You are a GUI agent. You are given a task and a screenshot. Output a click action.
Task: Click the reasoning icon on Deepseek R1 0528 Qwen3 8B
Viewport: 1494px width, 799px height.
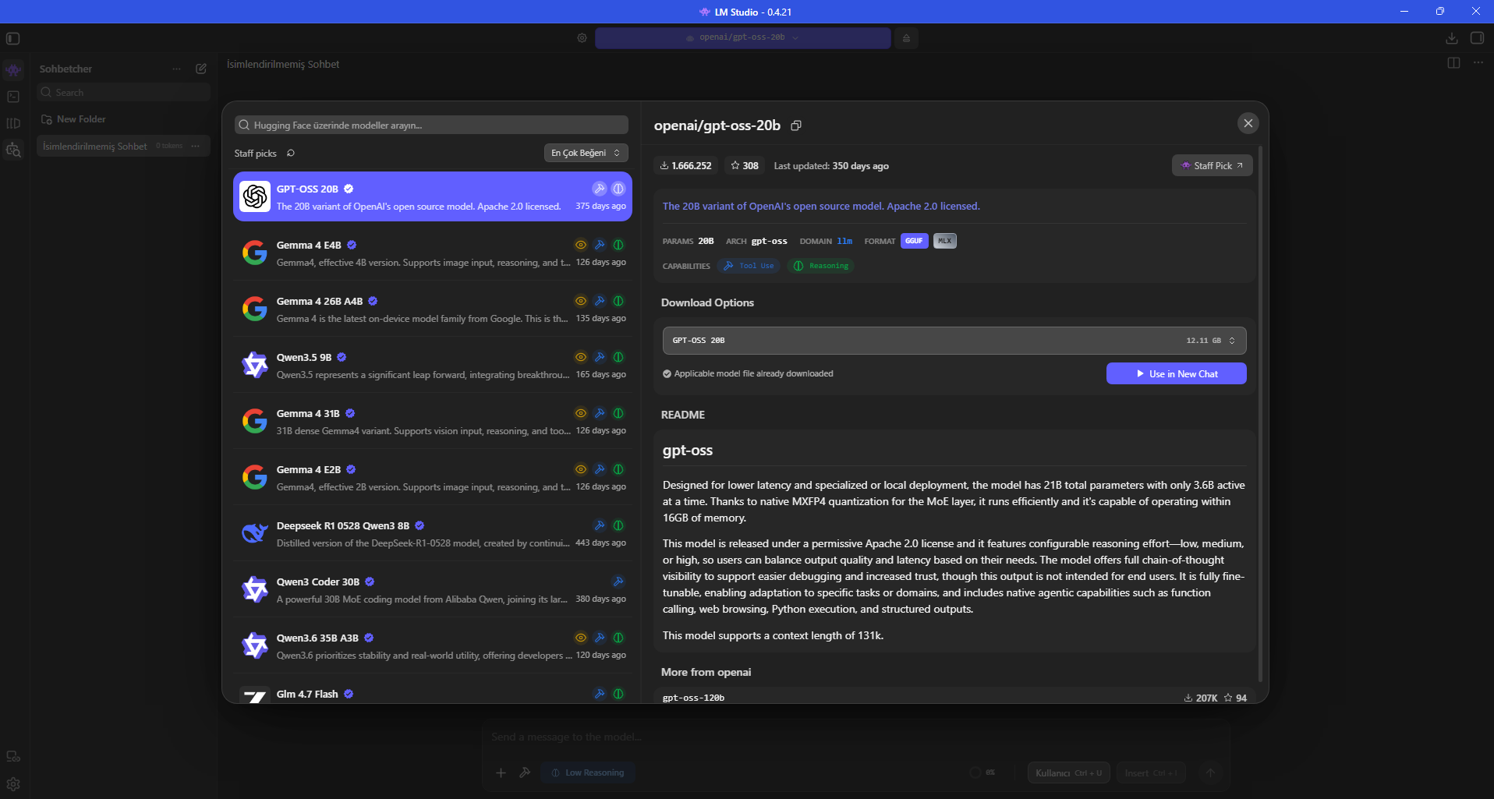tap(618, 525)
